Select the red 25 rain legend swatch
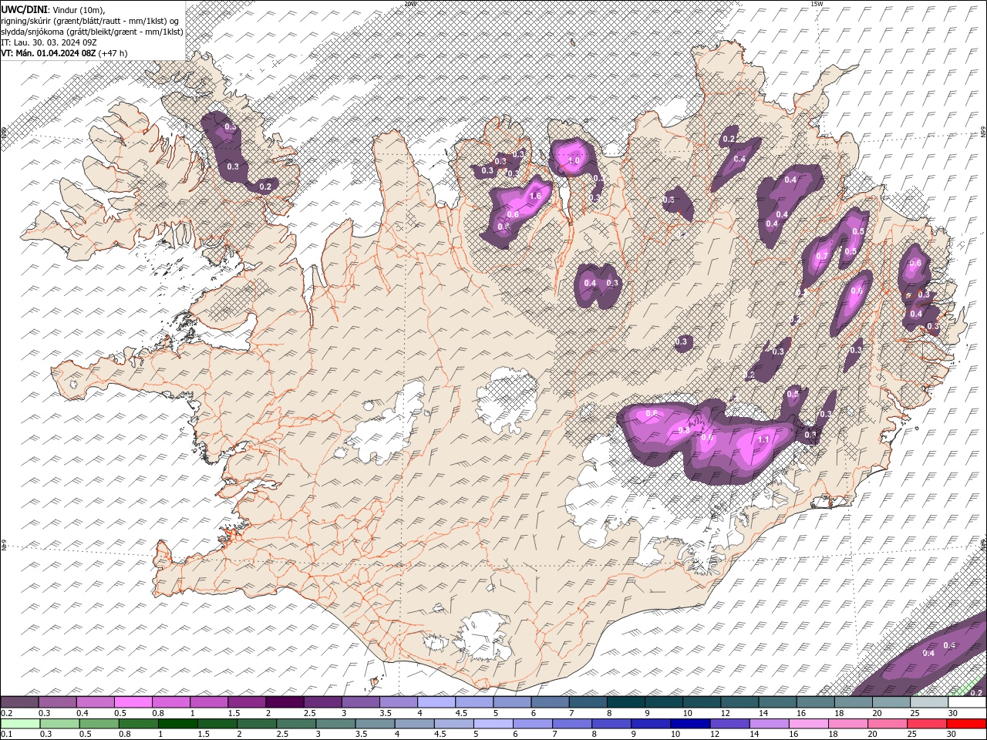The width and height of the screenshot is (987, 740). coord(927,724)
